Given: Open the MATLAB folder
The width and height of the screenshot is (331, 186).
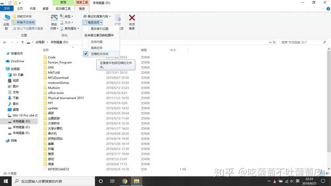Looking at the screenshot, I should [54, 73].
